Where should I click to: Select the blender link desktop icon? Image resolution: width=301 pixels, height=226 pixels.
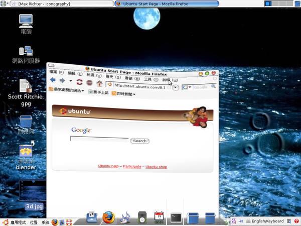tap(26, 156)
